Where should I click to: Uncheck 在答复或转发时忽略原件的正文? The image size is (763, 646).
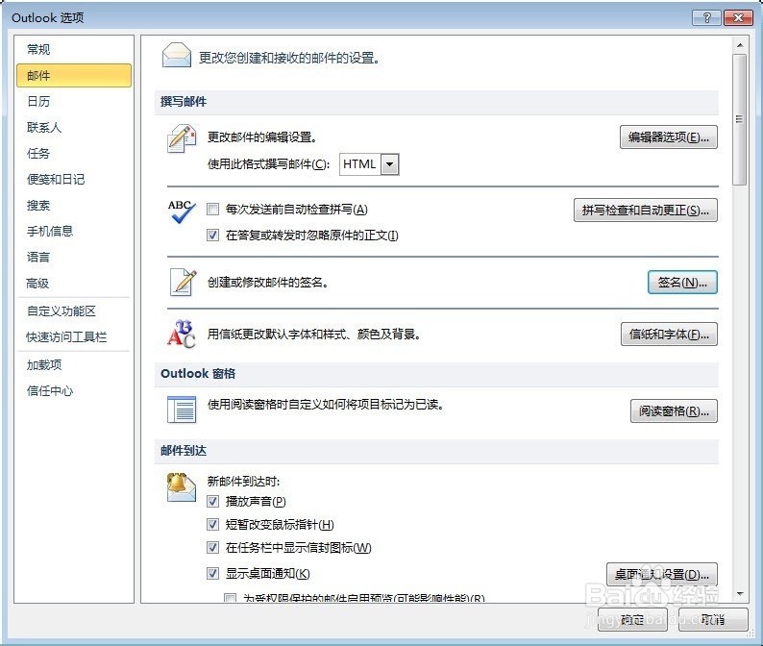212,236
